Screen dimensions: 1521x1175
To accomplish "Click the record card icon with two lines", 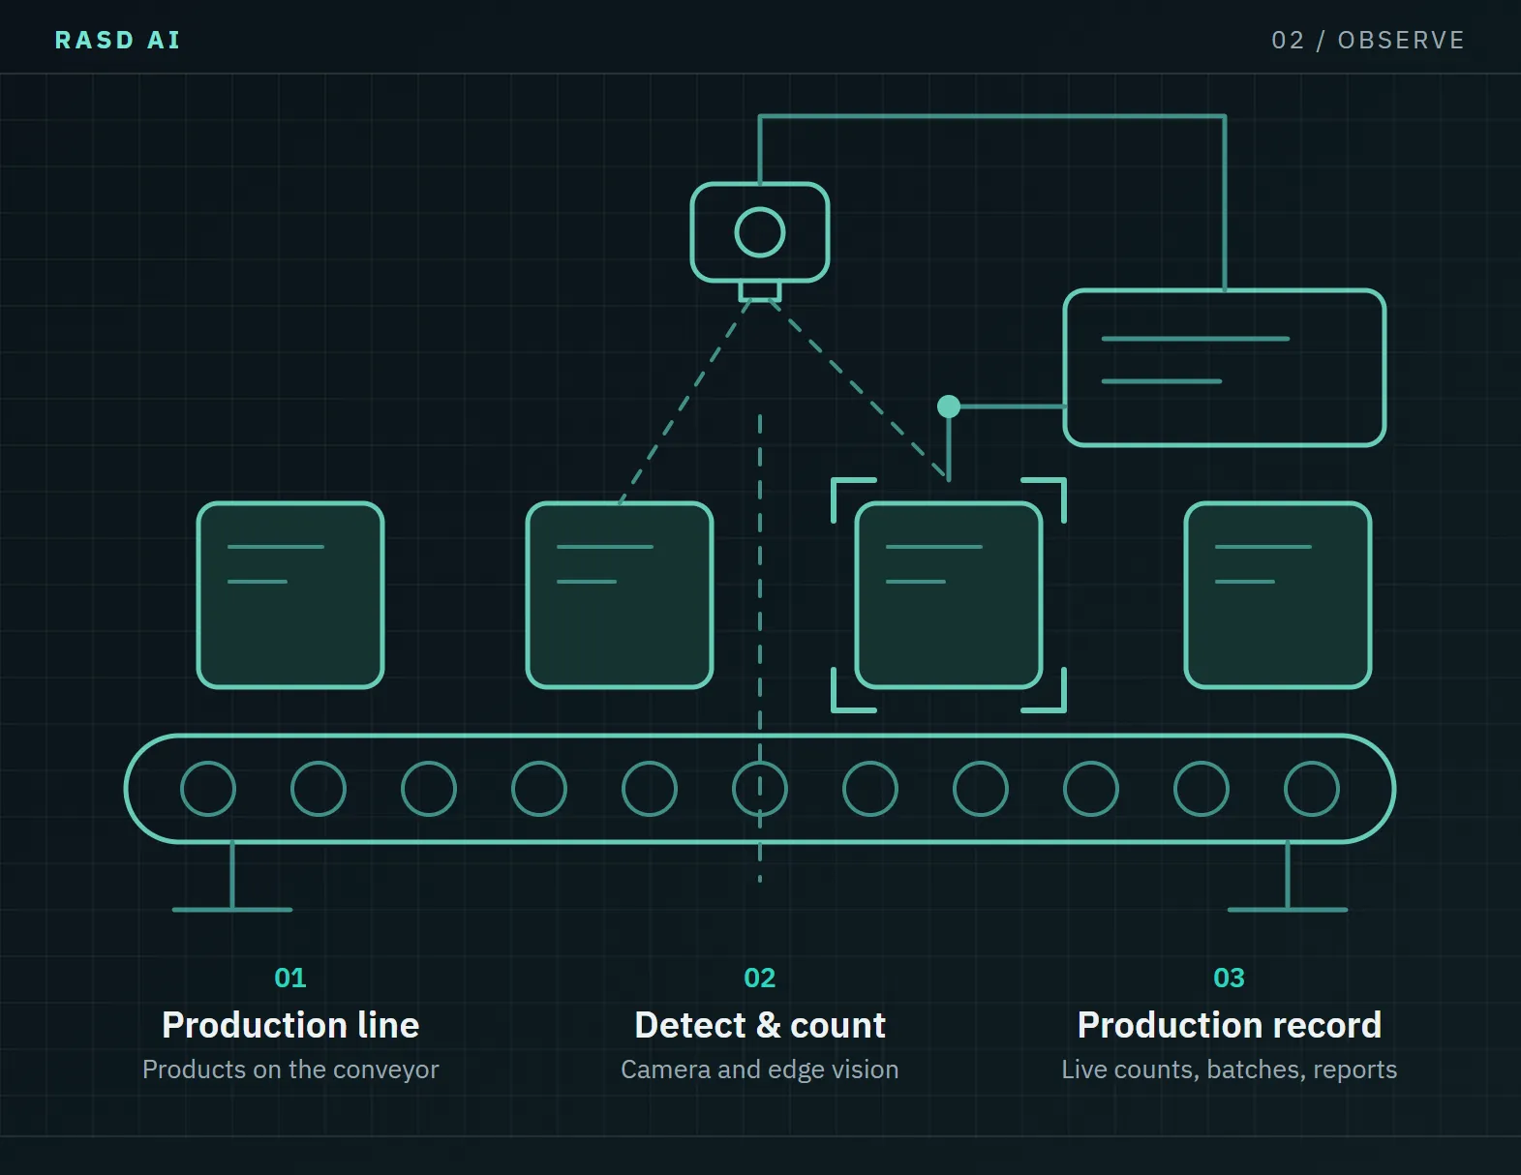I will (1225, 368).
